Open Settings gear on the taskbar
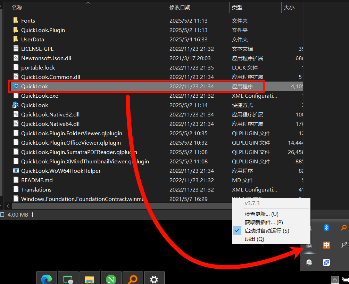 pos(154,279)
